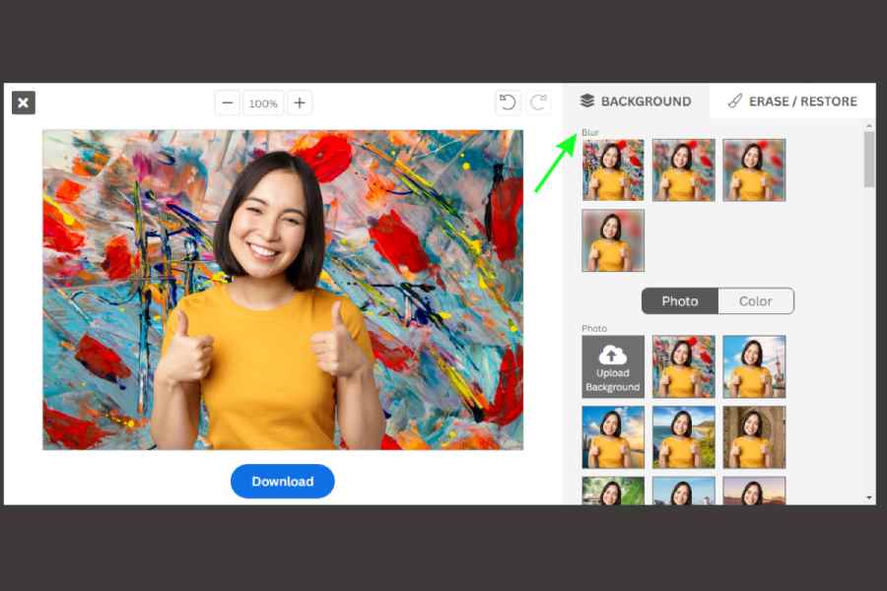The image size is (887, 591).
Task: Choose the second blur level thumbnail
Action: click(683, 170)
